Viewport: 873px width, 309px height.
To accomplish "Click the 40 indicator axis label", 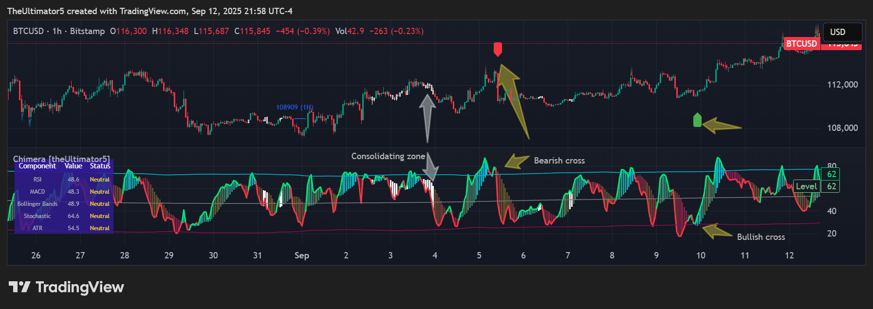I will (x=832, y=211).
